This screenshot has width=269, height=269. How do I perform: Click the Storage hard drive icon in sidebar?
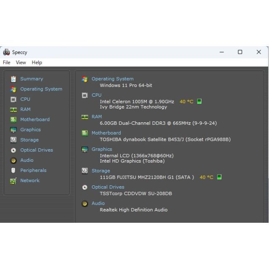(x=13, y=140)
